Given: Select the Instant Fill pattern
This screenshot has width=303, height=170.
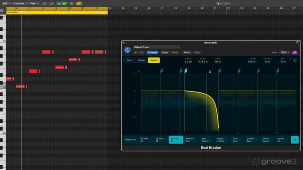Looking at the screenshot, I should tap(282, 140).
